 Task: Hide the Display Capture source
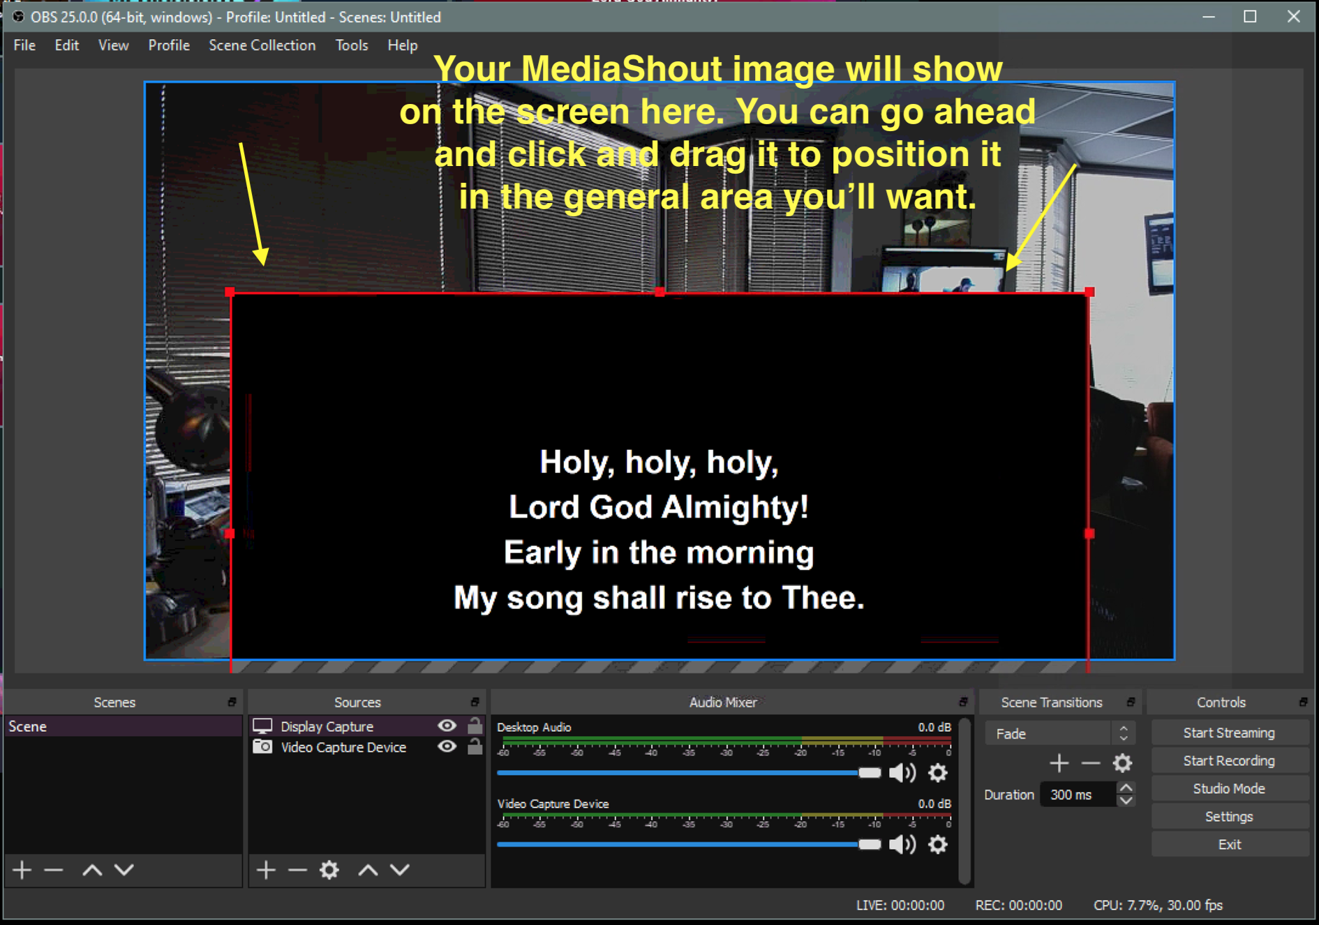point(447,726)
